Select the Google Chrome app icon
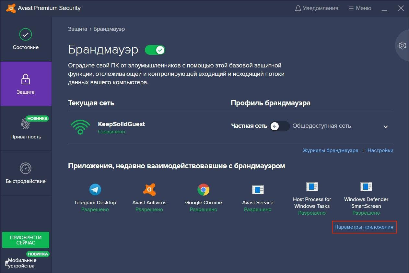Screen dimensions: 409x273 pyautogui.click(x=204, y=190)
